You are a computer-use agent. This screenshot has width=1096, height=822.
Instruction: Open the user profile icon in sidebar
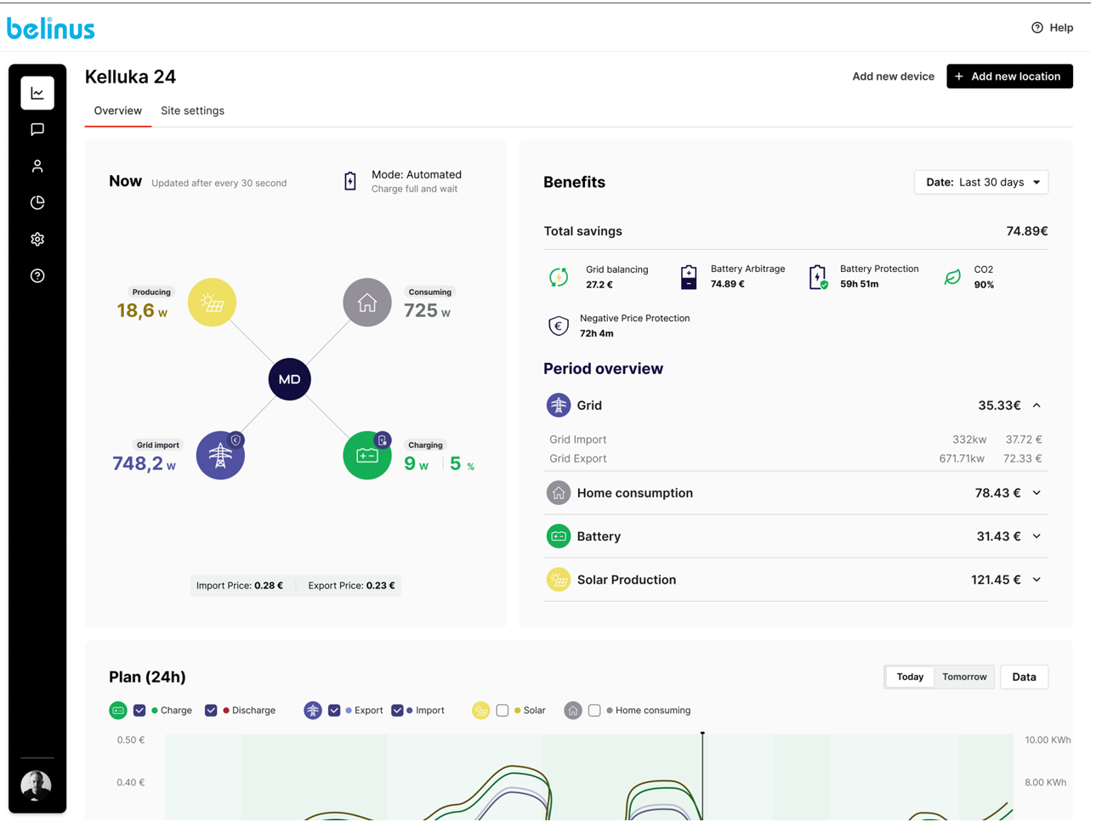[x=37, y=167]
